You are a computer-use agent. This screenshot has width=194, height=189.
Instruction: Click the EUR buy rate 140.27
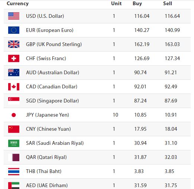[142, 30]
